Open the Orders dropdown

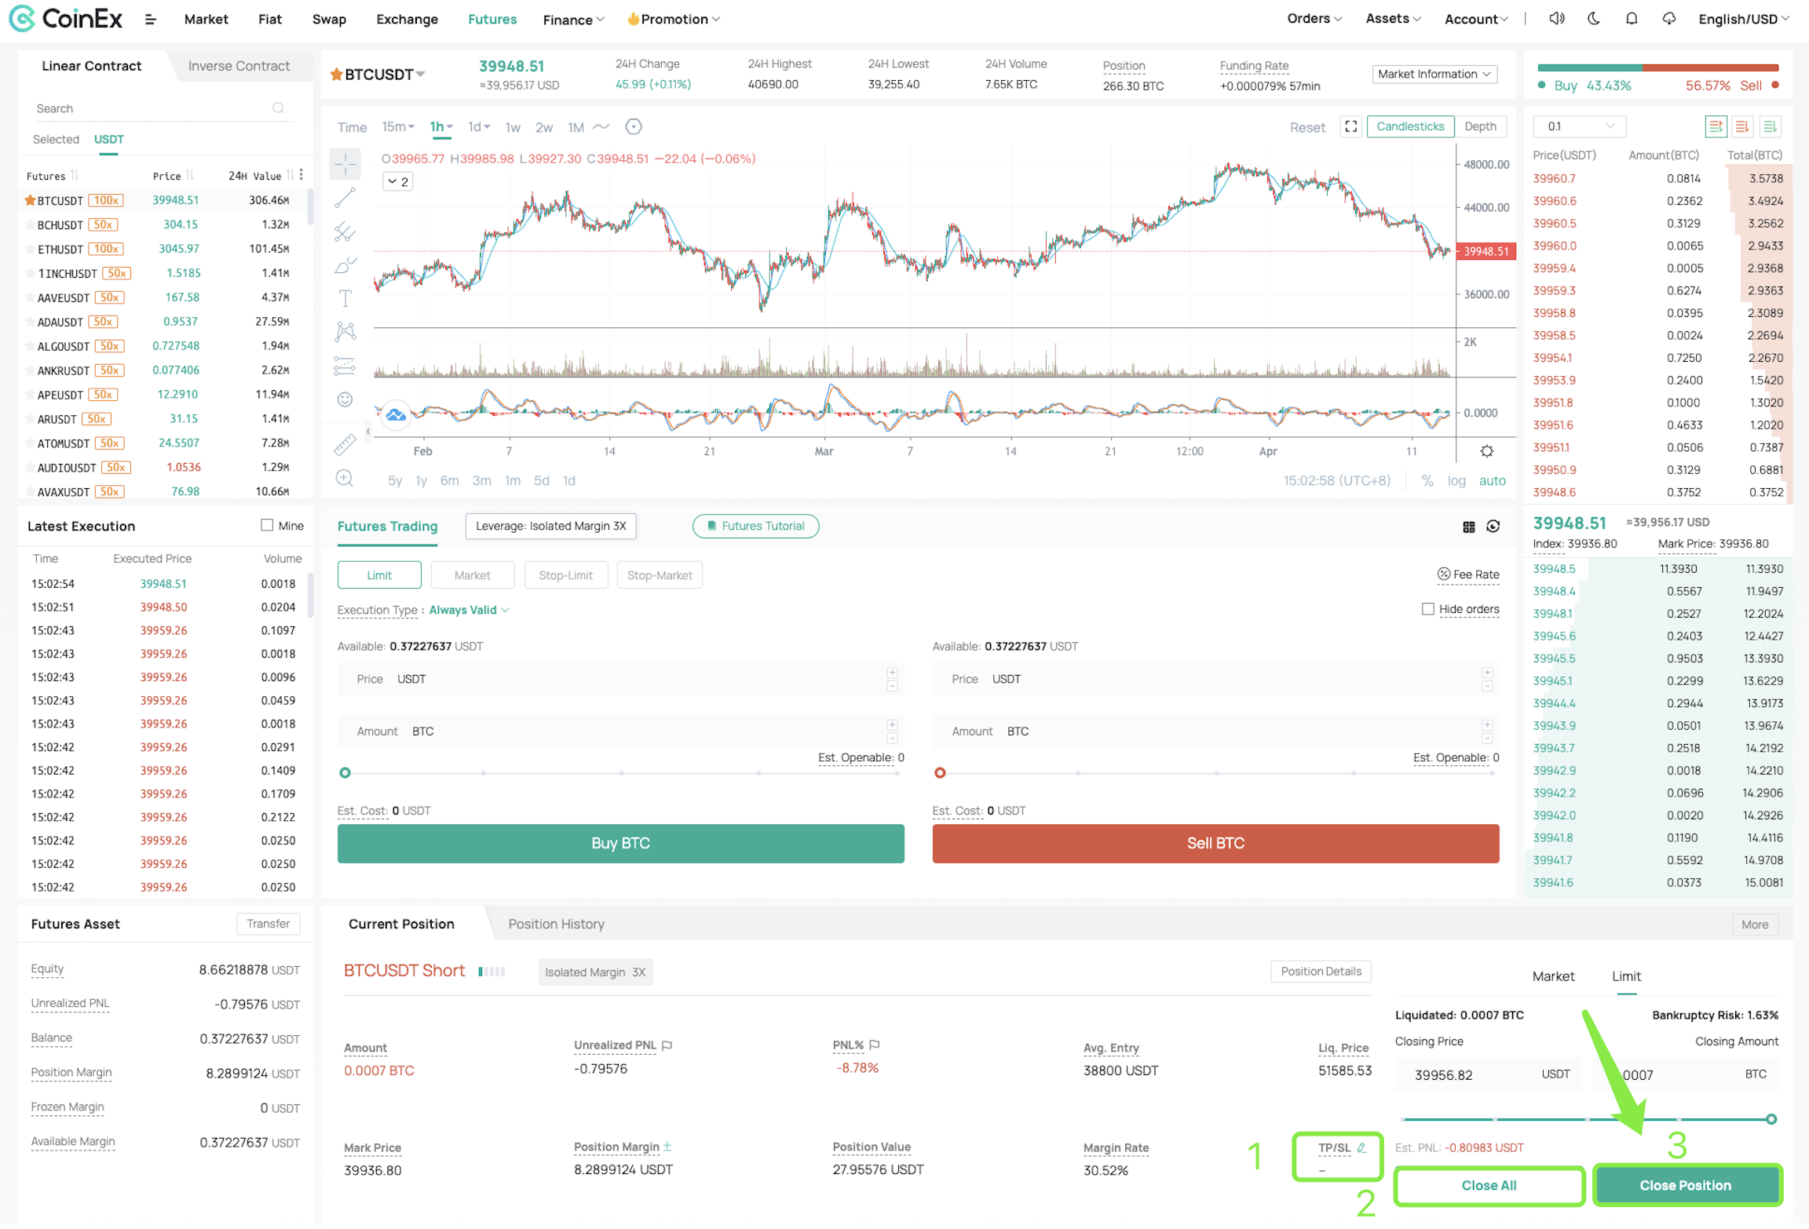pos(1314,19)
